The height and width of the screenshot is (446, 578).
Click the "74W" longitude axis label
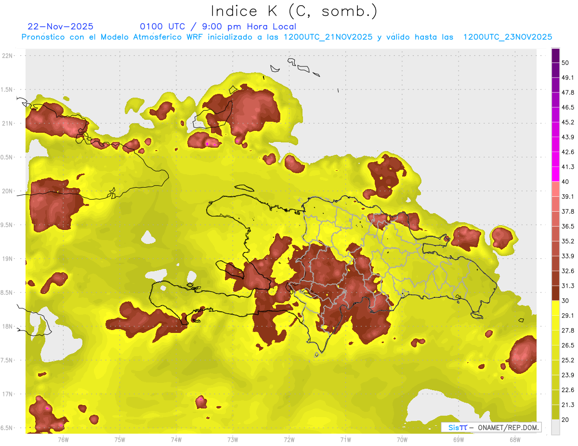[176, 439]
